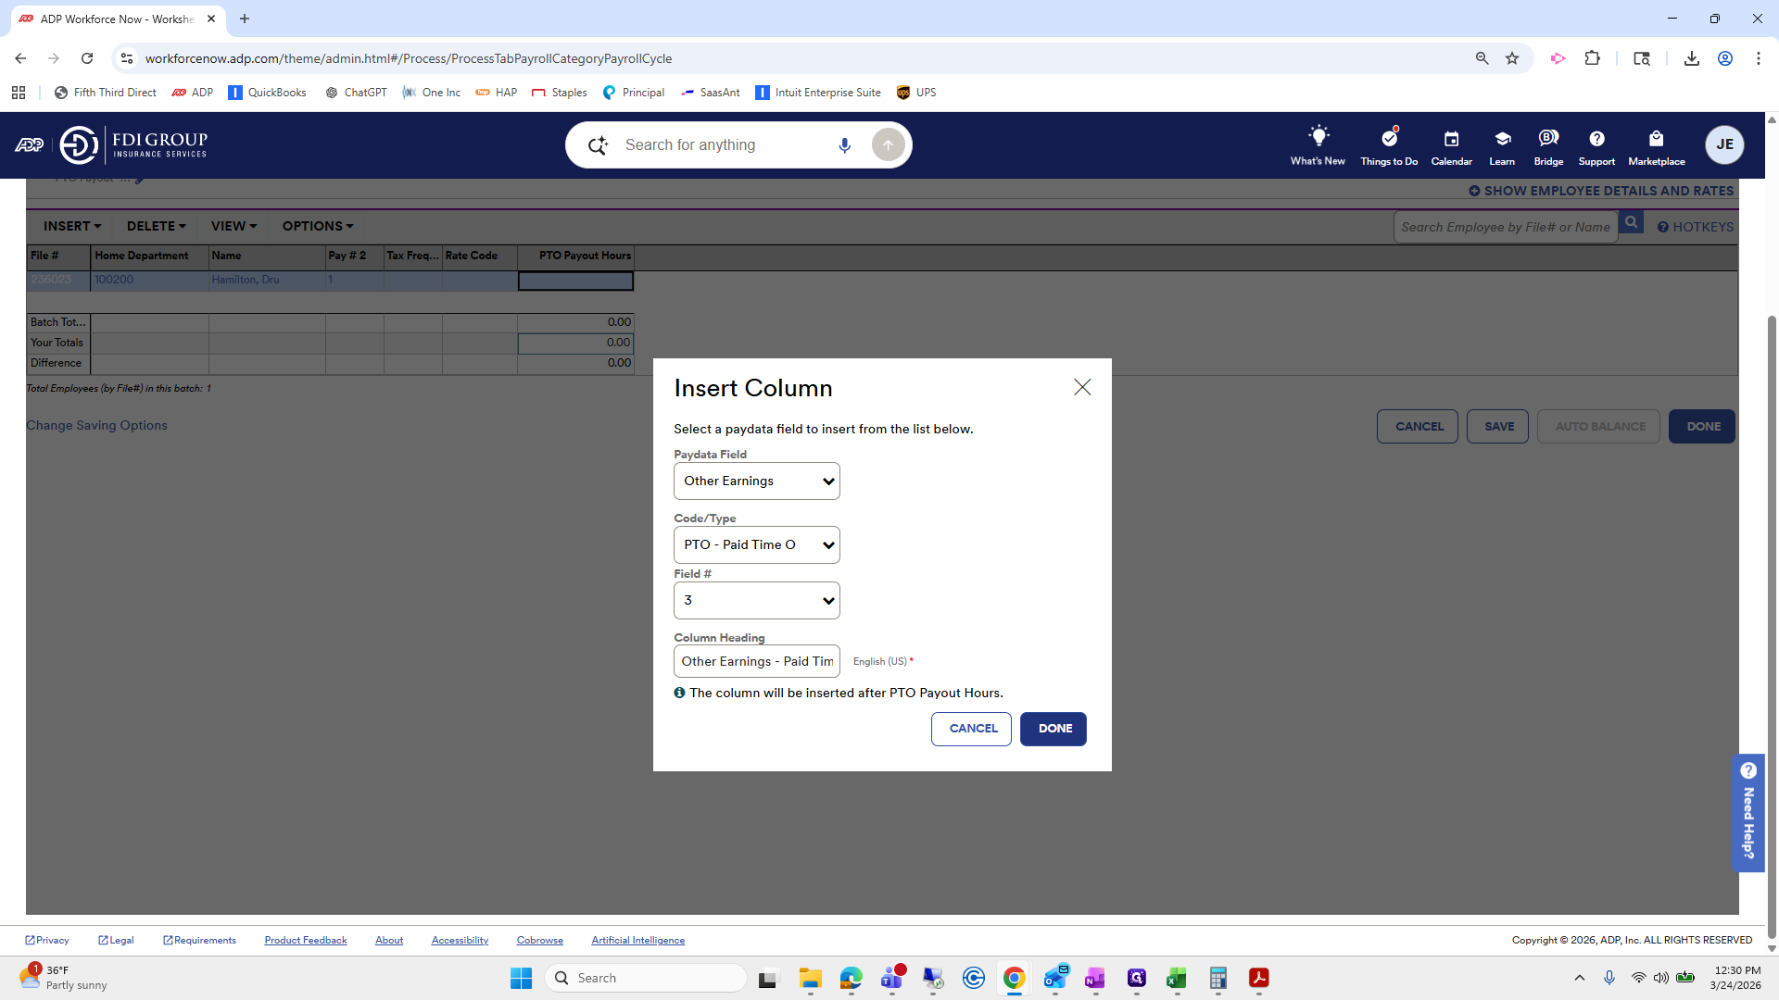
Task: Click the Support question mark icon
Action: tap(1596, 139)
